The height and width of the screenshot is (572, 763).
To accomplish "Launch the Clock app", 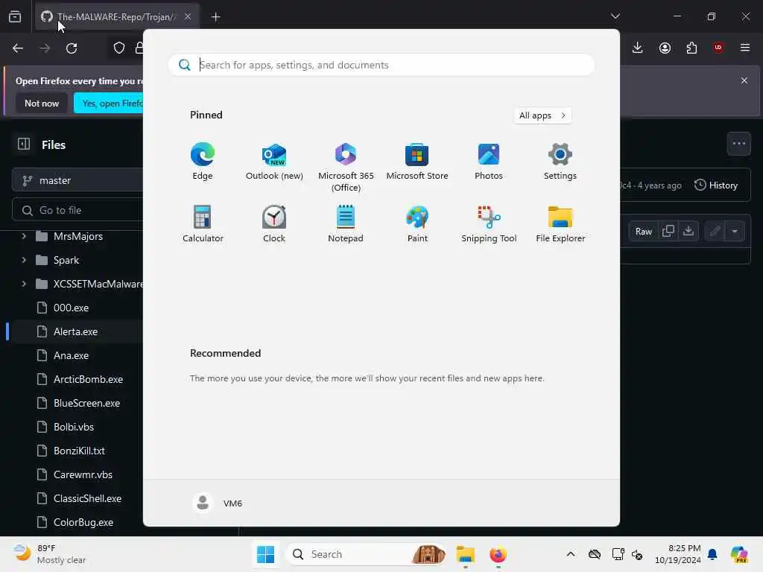I will [274, 223].
